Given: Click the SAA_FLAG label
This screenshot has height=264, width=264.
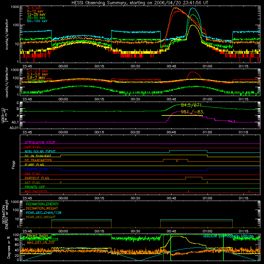Looking at the screenshot, I should [32, 174].
